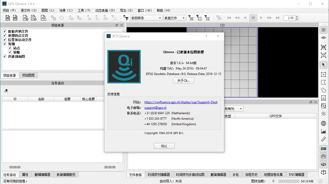Open the 源文件（S） menu
329x184 pixels.
pos(29,10)
